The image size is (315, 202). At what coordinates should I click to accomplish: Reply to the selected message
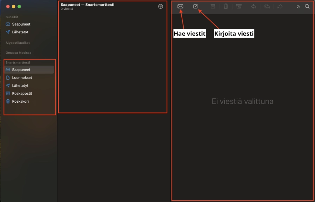[253, 6]
